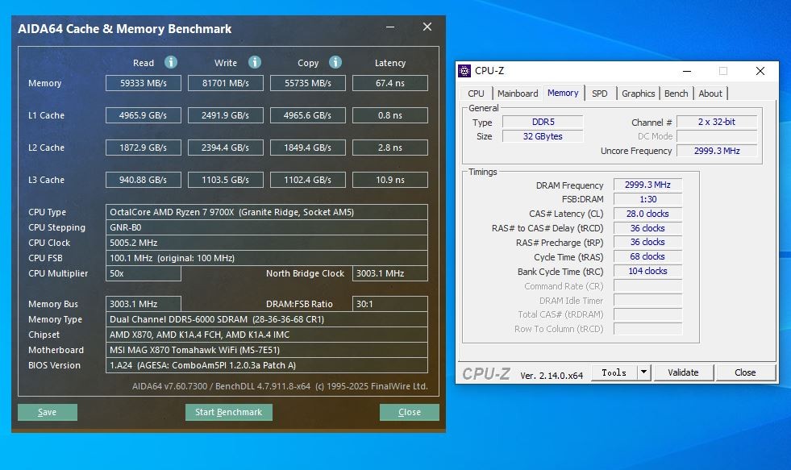The image size is (791, 470).
Task: Click the Write column info icon
Action: pos(255,62)
